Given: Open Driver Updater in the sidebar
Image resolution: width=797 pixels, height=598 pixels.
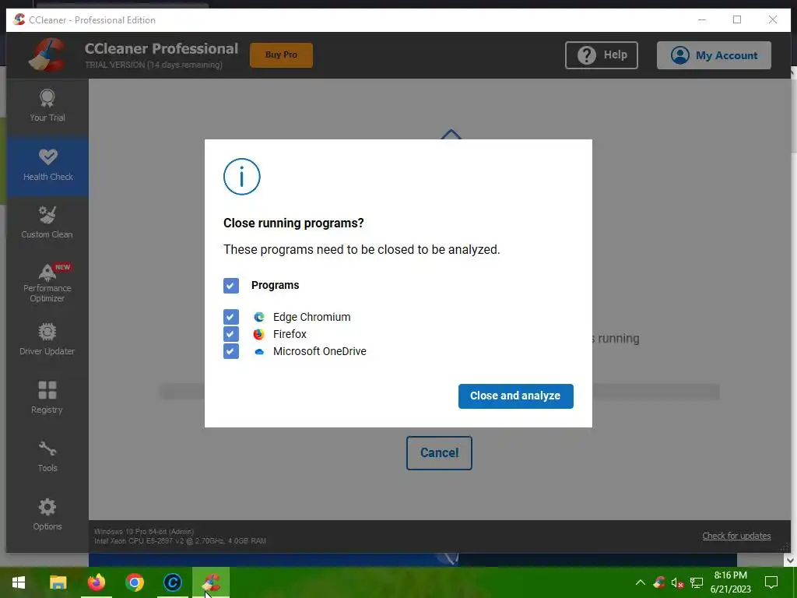Looking at the screenshot, I should 47,339.
